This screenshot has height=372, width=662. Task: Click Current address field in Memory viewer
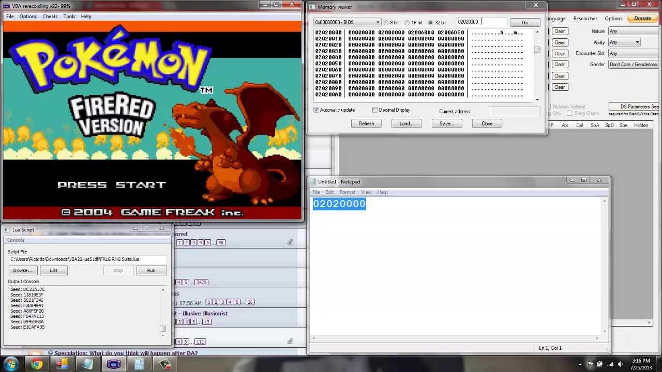tap(515, 112)
